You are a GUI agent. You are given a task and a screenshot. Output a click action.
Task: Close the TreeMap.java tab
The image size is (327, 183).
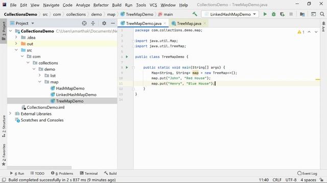click(x=205, y=23)
